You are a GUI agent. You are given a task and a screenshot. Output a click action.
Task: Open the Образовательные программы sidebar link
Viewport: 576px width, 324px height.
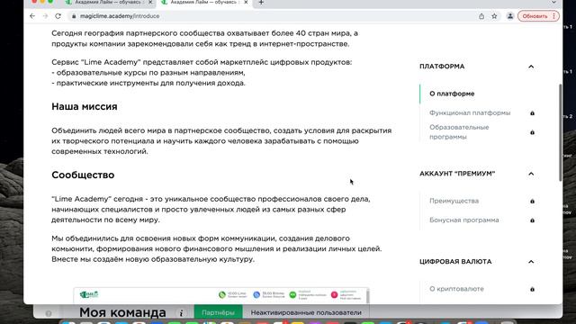[x=459, y=132]
